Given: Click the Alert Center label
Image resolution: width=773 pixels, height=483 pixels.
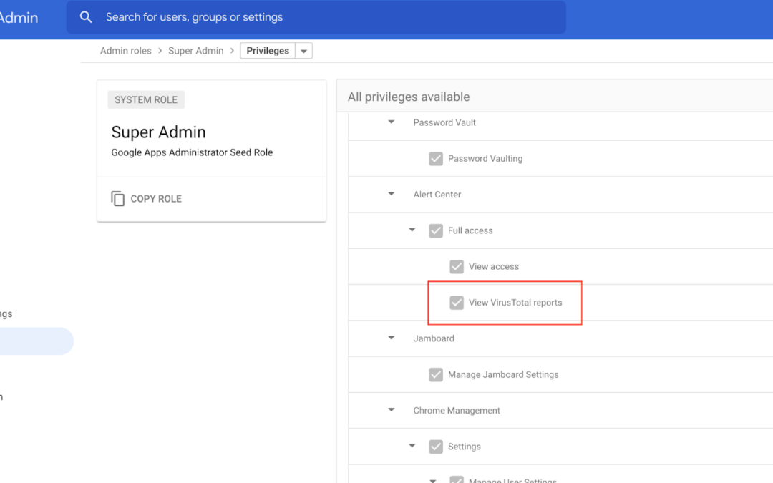Looking at the screenshot, I should 437,195.
